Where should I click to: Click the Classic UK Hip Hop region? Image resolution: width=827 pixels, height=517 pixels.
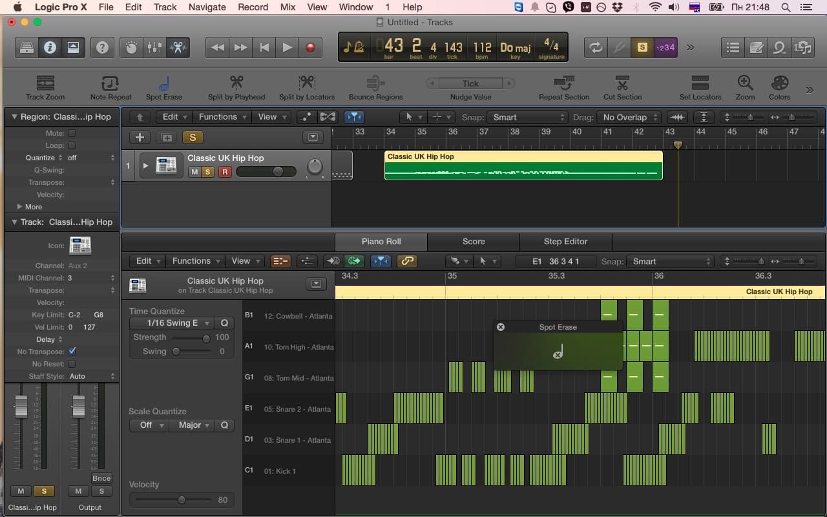click(x=523, y=165)
